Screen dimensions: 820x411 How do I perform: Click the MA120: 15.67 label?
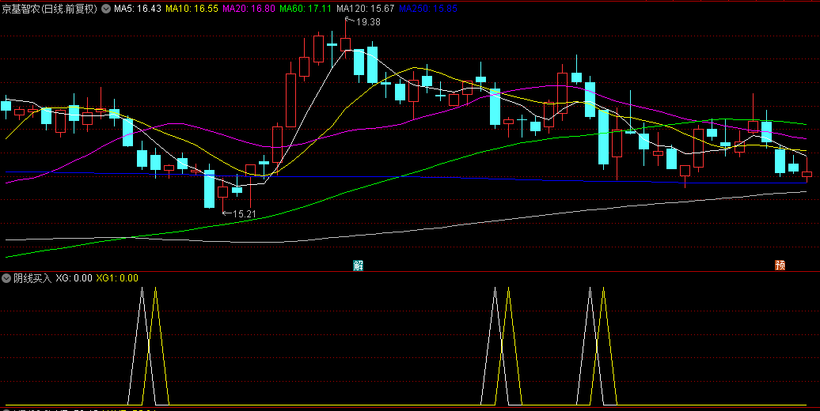365,9
